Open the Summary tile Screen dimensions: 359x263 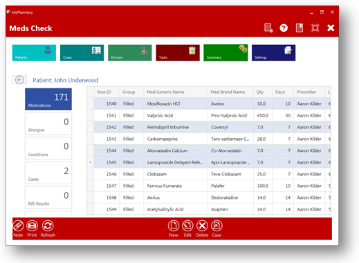pos(225,52)
